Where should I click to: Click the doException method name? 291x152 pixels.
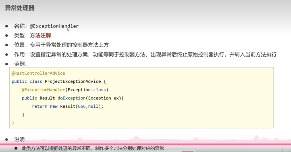click(71, 98)
